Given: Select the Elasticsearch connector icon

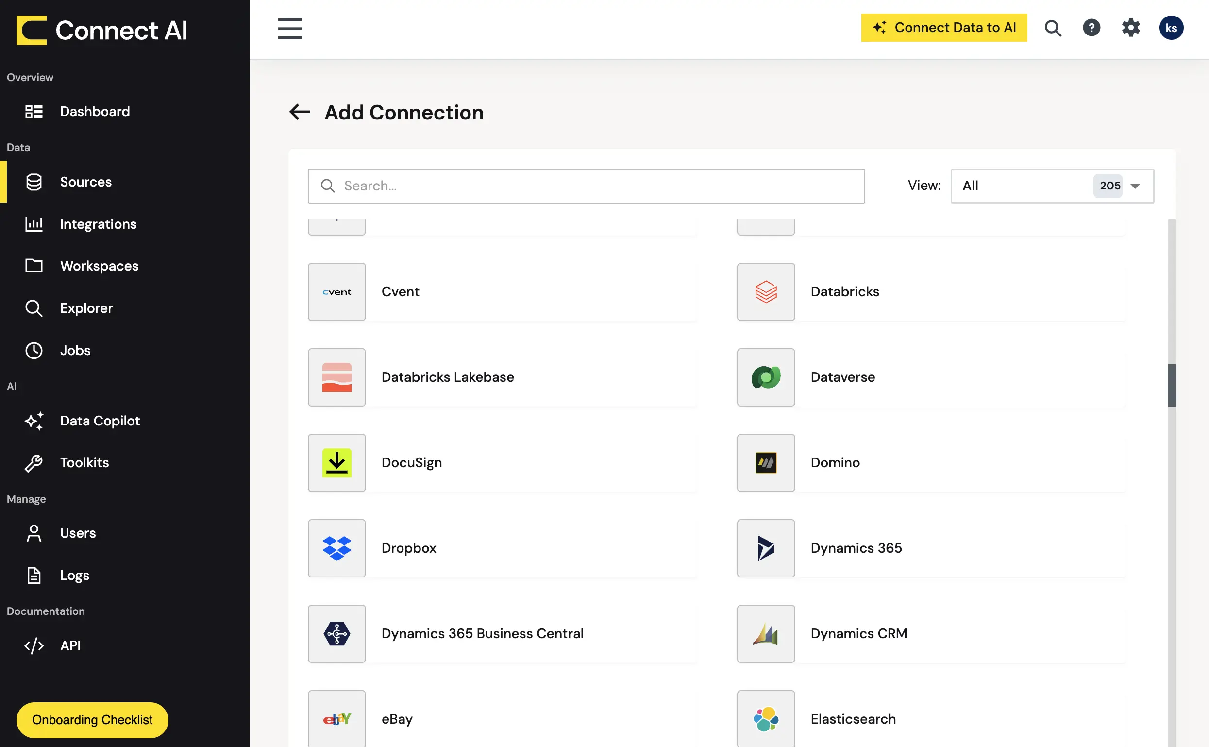Looking at the screenshot, I should pos(766,719).
